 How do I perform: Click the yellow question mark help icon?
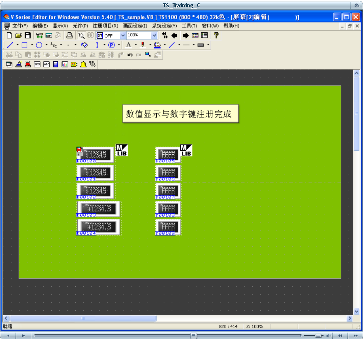tap(216, 35)
